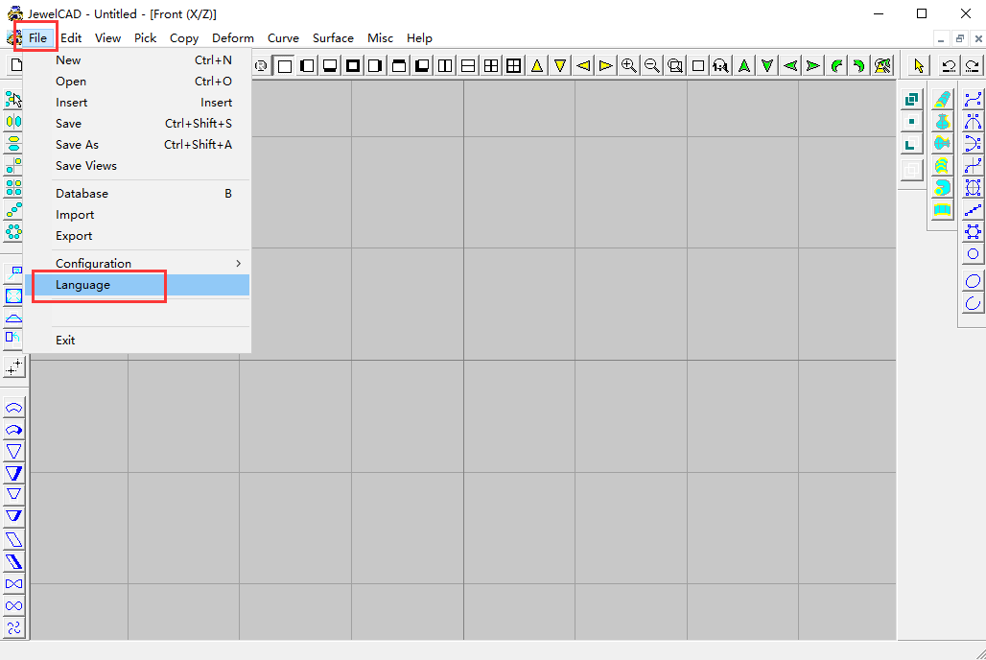Toggle the split viewport layout button
Viewport: 986px width, 660px height.
coord(444,65)
